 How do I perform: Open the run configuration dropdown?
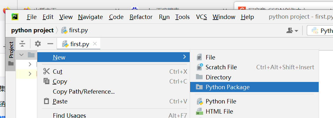[320, 31]
